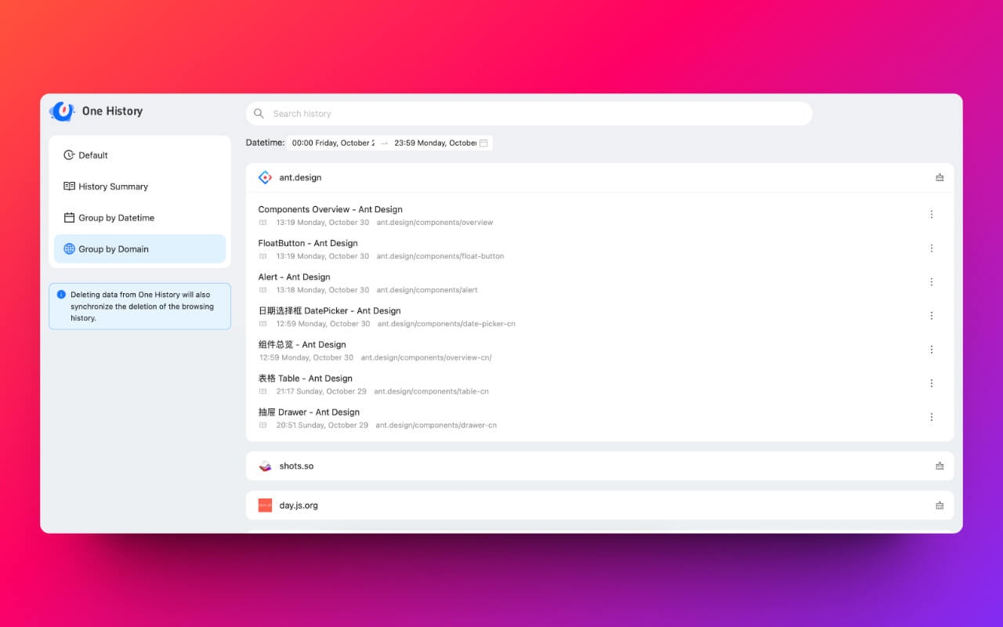Click URL ant.design/components/overview-cn/

426,357
